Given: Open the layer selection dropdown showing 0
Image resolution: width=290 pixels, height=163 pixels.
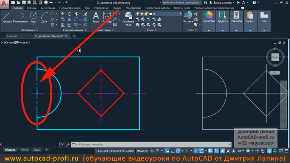Looking at the screenshot, I should click(159, 14).
